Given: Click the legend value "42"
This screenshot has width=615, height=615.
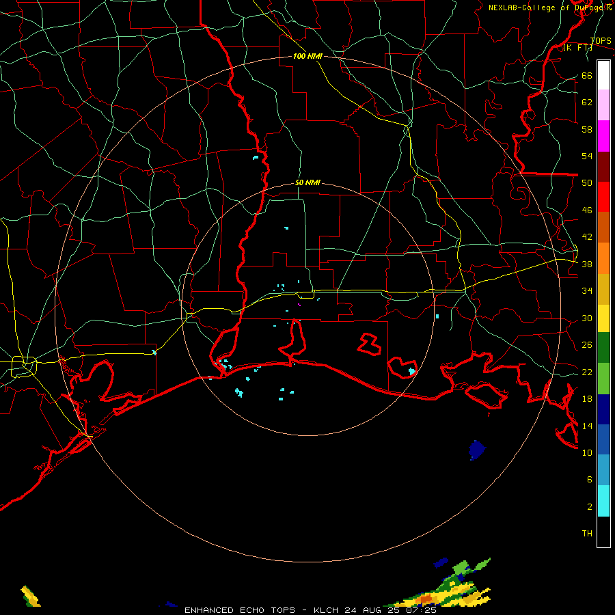Looking at the screenshot, I should (x=587, y=237).
